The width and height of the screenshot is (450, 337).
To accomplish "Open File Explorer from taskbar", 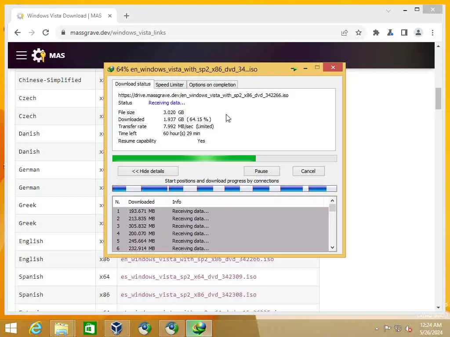I will (x=62, y=328).
